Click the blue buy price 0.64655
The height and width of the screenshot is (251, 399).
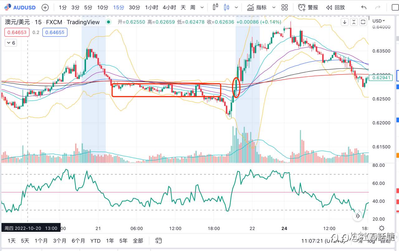(x=55, y=32)
